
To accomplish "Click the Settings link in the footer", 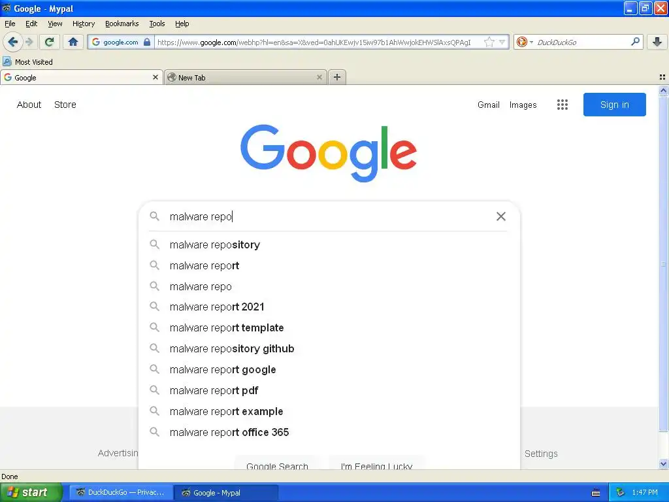I will coord(541,454).
